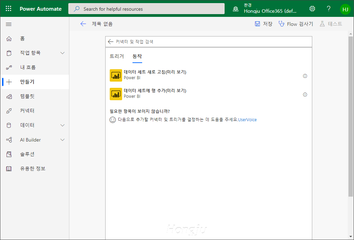The height and width of the screenshot is (240, 354).
Task: Select Hongju Office365 environment name
Action: coord(270,11)
